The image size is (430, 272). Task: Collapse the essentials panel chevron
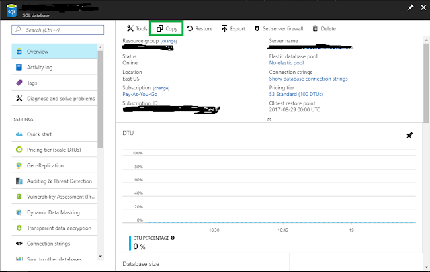(269, 119)
